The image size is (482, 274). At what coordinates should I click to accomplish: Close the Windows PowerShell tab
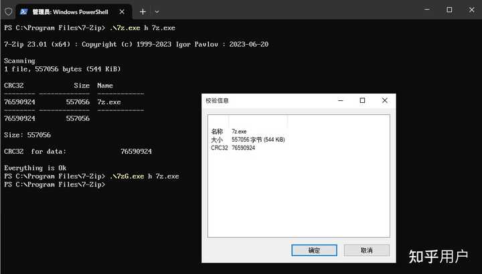pos(122,11)
